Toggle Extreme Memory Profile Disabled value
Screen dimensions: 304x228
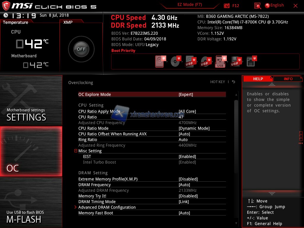(188, 179)
